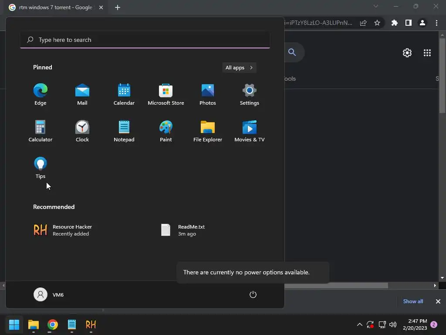This screenshot has width=446, height=335.
Task: Click the Chrome vertical scrollbar thumb
Action: click(x=442, y=75)
